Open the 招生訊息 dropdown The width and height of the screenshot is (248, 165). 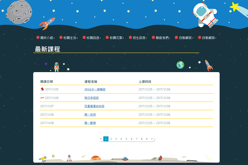pyautogui.click(x=138, y=38)
